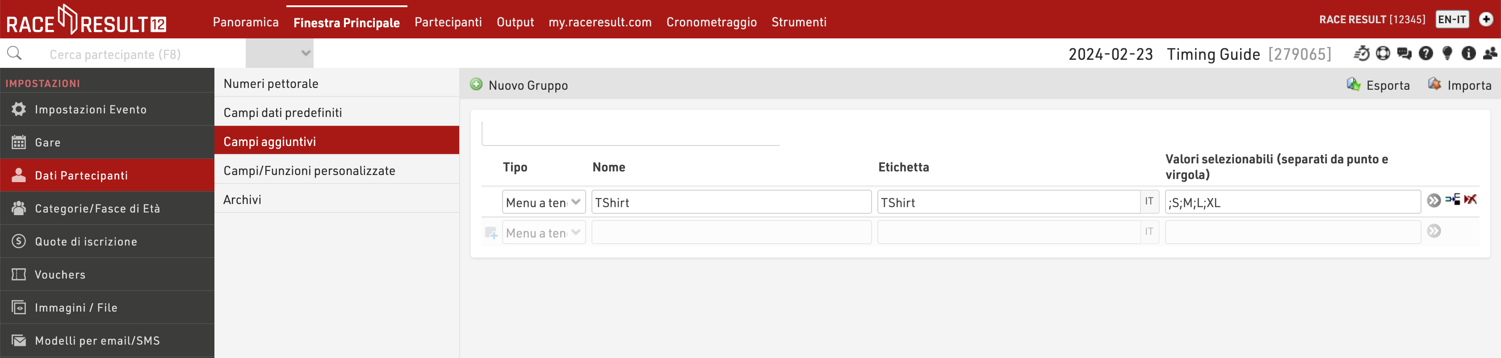Open Tipo dropdown for the TShirt field
This screenshot has width=1501, height=358.
pyautogui.click(x=543, y=202)
